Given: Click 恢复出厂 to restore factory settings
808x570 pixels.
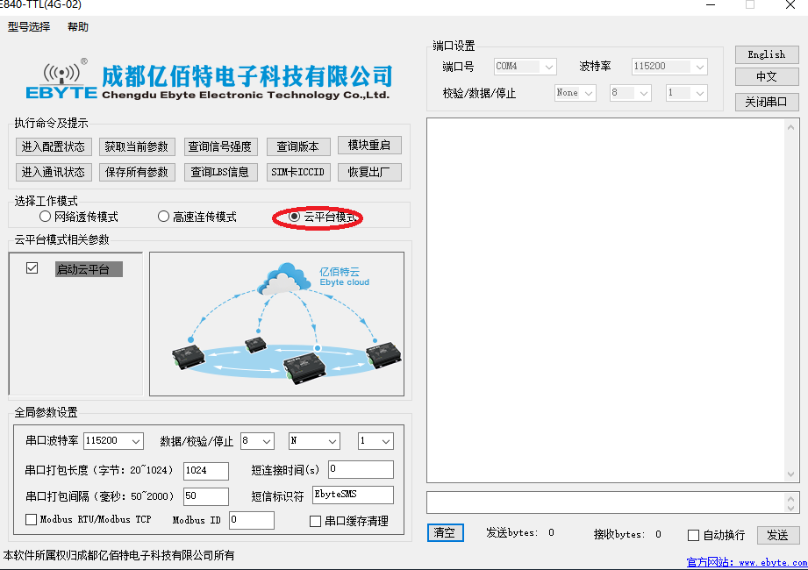Looking at the screenshot, I should click(x=369, y=172).
